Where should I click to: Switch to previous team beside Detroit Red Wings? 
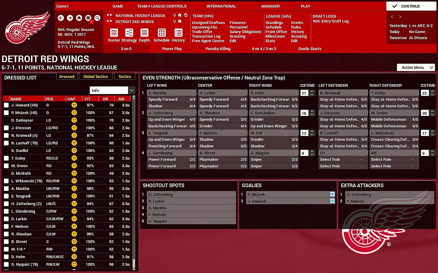108,21
